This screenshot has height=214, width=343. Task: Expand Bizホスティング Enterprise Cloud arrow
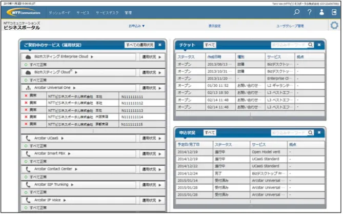[92, 57]
